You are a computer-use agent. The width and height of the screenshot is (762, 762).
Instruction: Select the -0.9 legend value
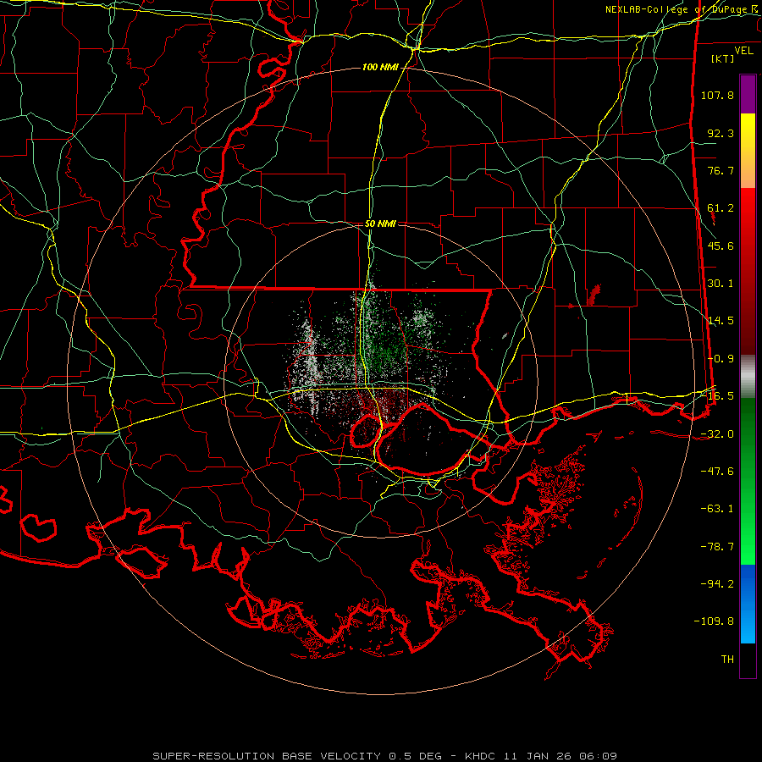[x=721, y=359]
